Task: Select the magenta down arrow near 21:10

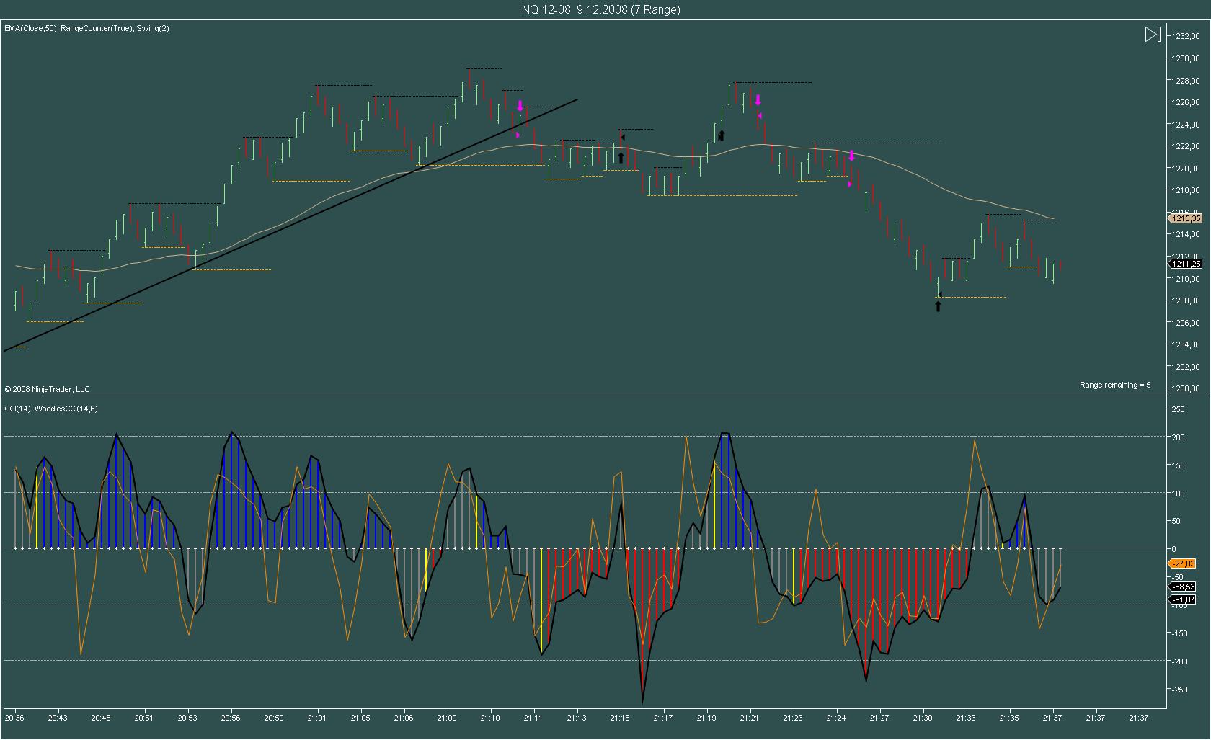Action: point(520,106)
